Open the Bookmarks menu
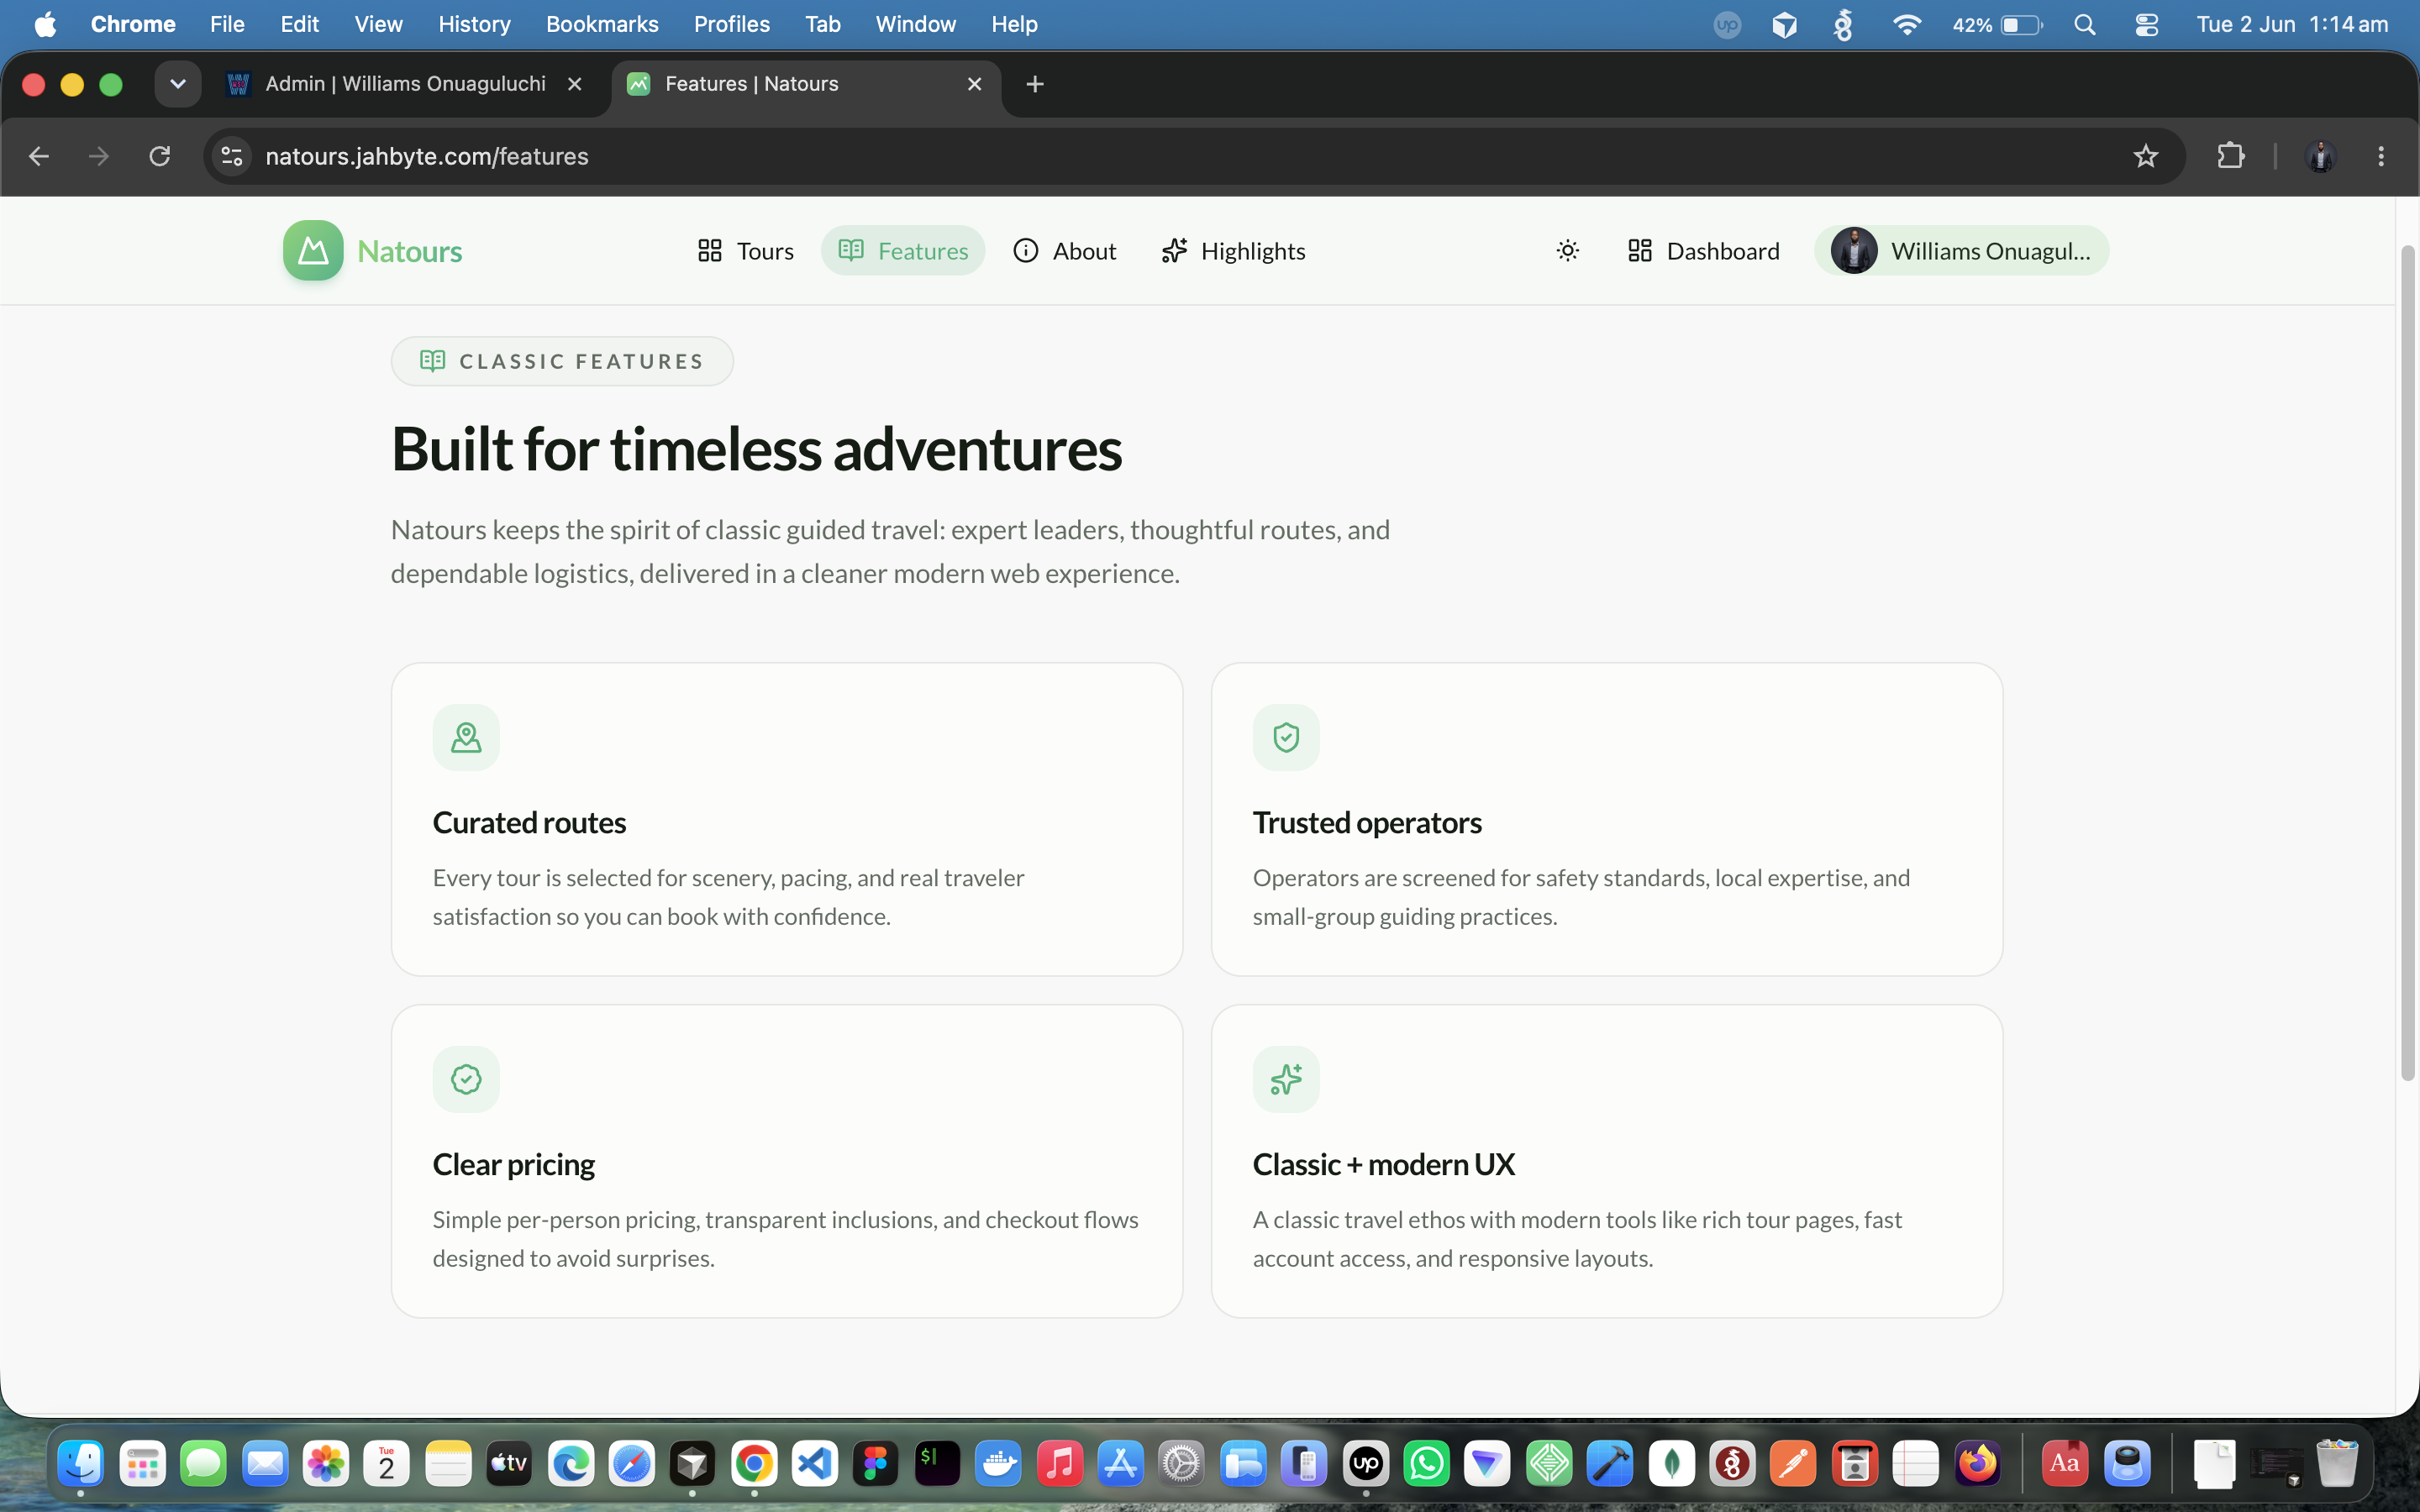Screen dimensions: 2420x1512 [602, 24]
